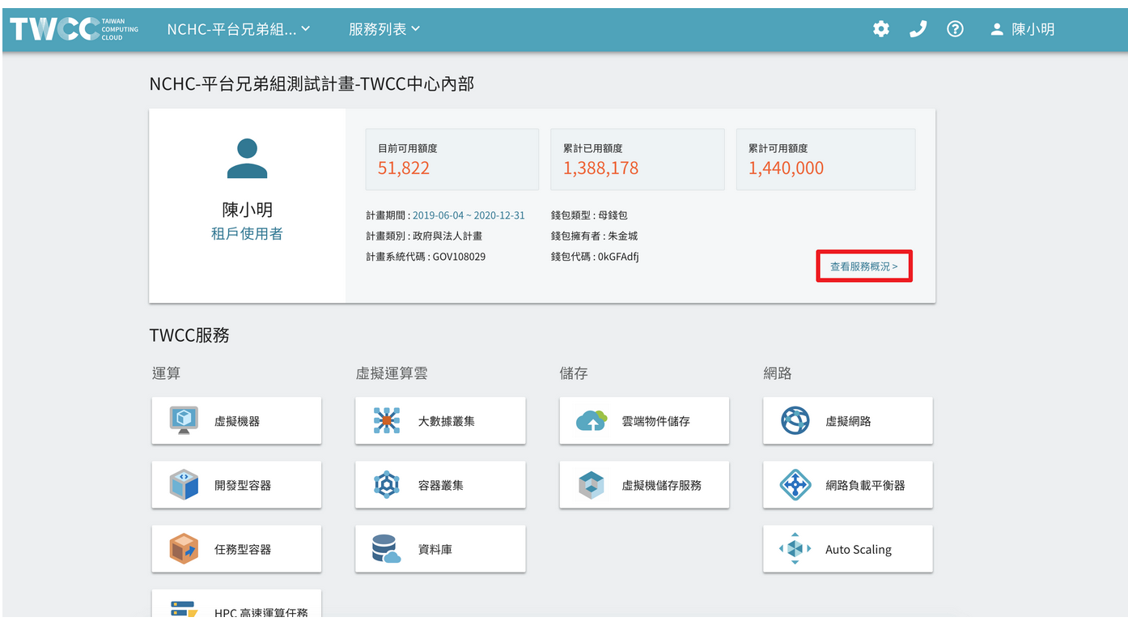Open the 服務列表 dropdown menu
1128x630 pixels.
click(x=384, y=29)
